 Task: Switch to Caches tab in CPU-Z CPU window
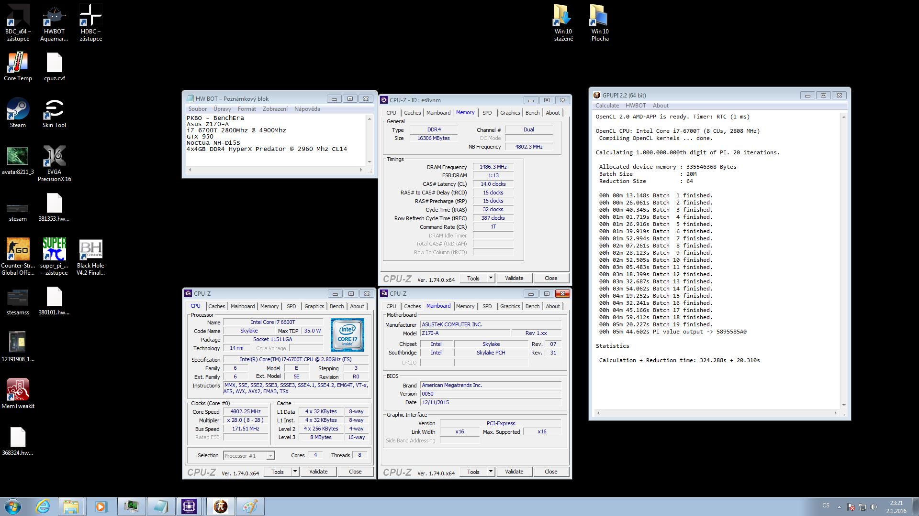pos(216,306)
